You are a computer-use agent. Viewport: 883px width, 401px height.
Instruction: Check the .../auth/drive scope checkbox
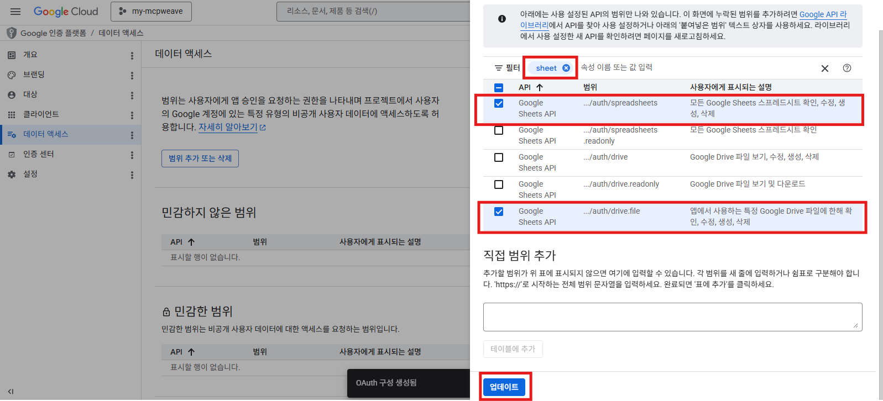click(499, 157)
